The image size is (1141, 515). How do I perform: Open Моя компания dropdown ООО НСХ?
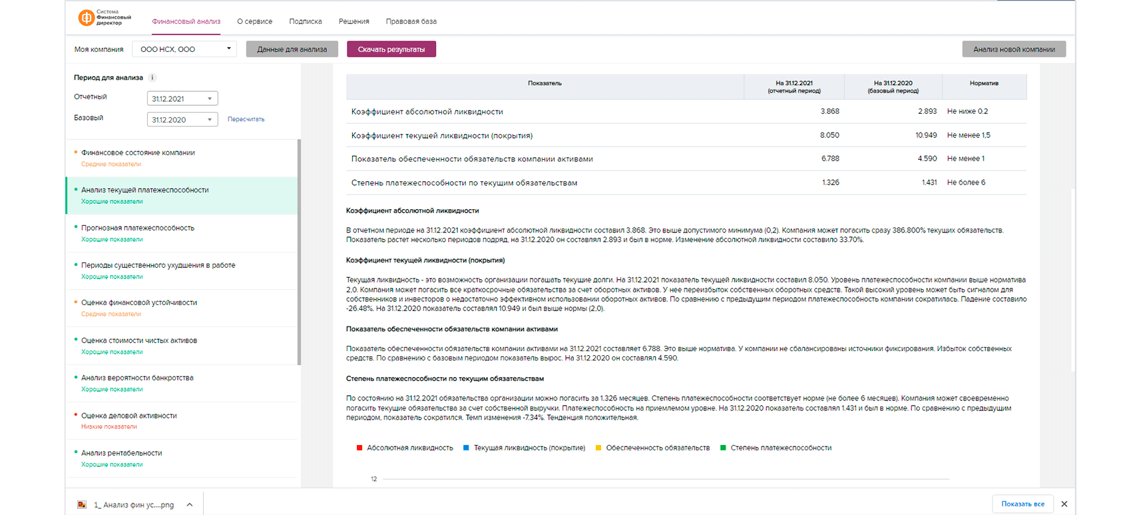pos(184,49)
